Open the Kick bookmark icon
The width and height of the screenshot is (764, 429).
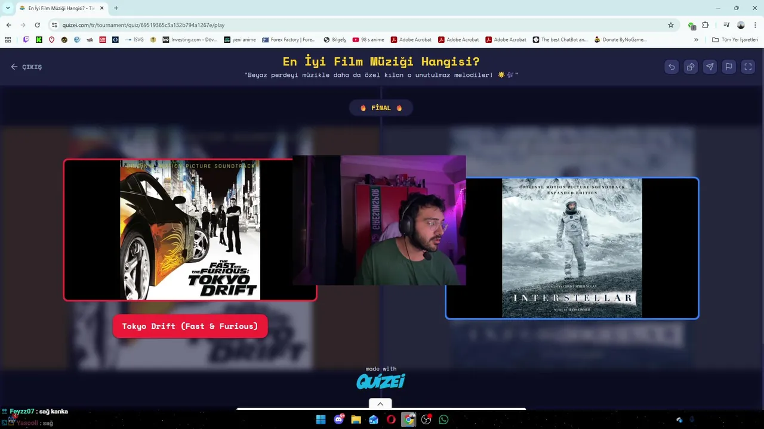[39, 40]
